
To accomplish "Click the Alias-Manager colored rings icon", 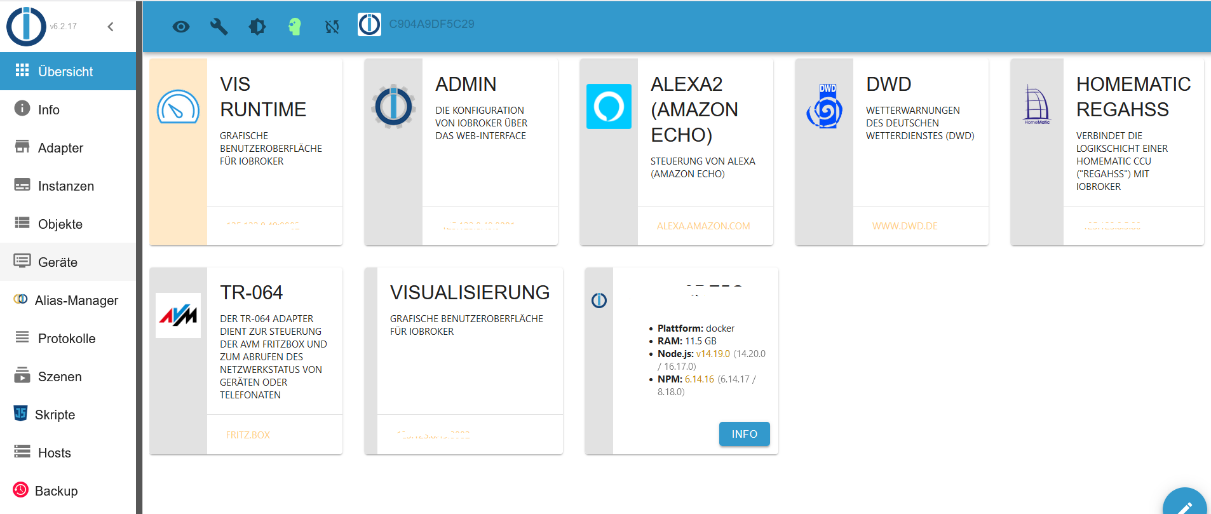I will click(20, 299).
